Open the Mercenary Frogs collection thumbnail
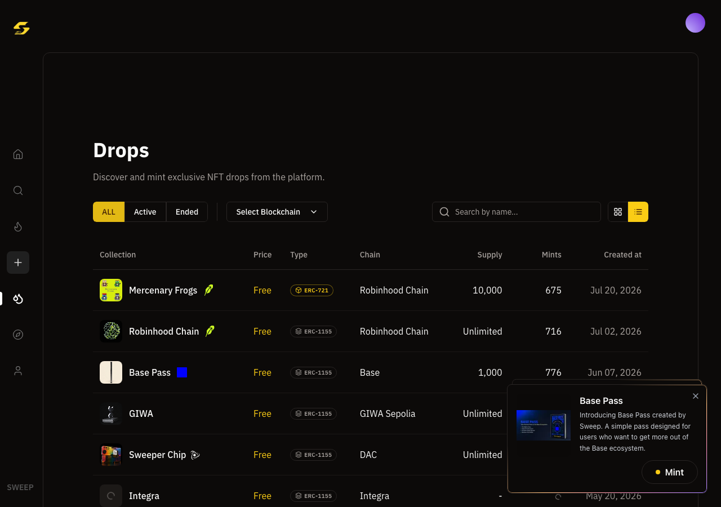Screen dimensions: 721x507 (x=111, y=290)
